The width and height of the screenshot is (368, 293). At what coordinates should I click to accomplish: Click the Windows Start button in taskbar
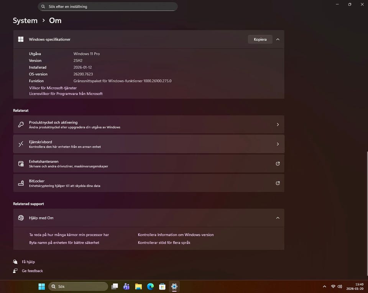(x=41, y=286)
